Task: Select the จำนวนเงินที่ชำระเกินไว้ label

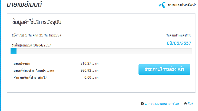Action: coord(32,78)
